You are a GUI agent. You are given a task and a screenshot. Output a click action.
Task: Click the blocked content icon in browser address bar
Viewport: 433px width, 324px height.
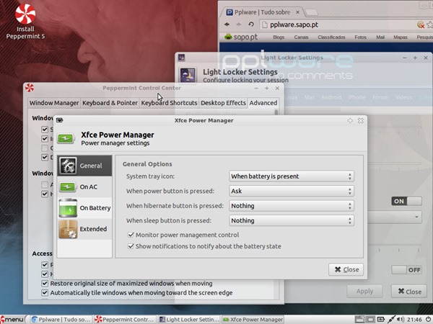point(421,24)
